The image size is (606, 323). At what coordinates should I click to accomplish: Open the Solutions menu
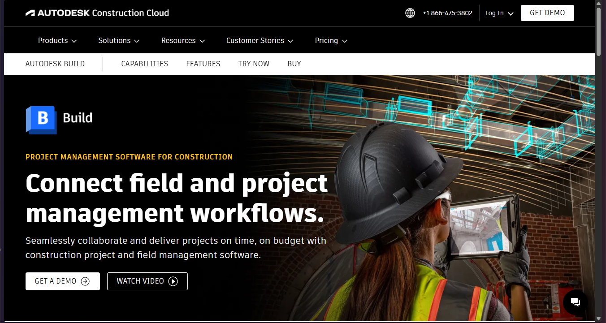[x=119, y=40]
